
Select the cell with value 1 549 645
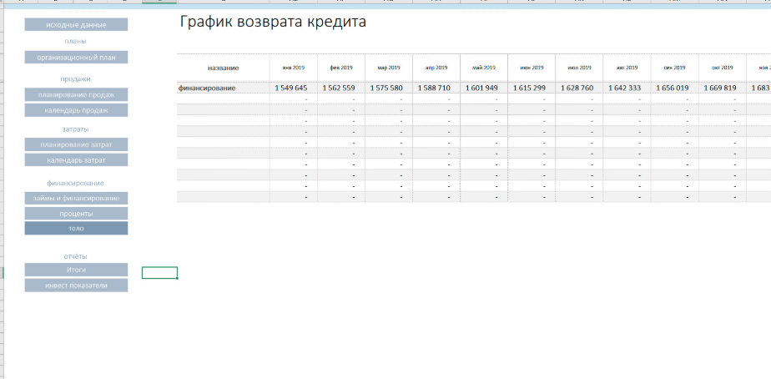pos(293,88)
